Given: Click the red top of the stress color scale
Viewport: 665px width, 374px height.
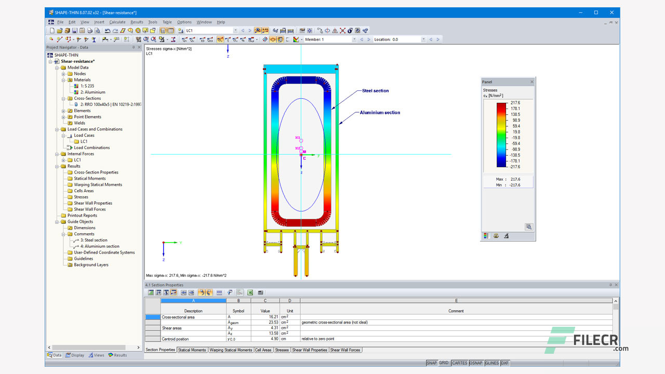Looking at the screenshot, I should (x=501, y=105).
